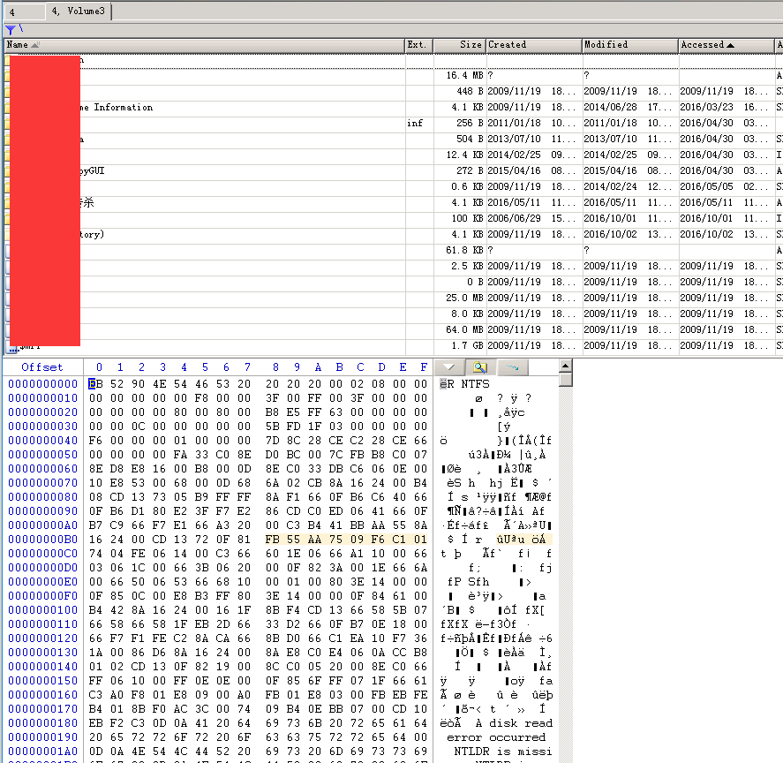The height and width of the screenshot is (763, 783).
Task: Sort the file list by Created column
Action: tap(534, 45)
